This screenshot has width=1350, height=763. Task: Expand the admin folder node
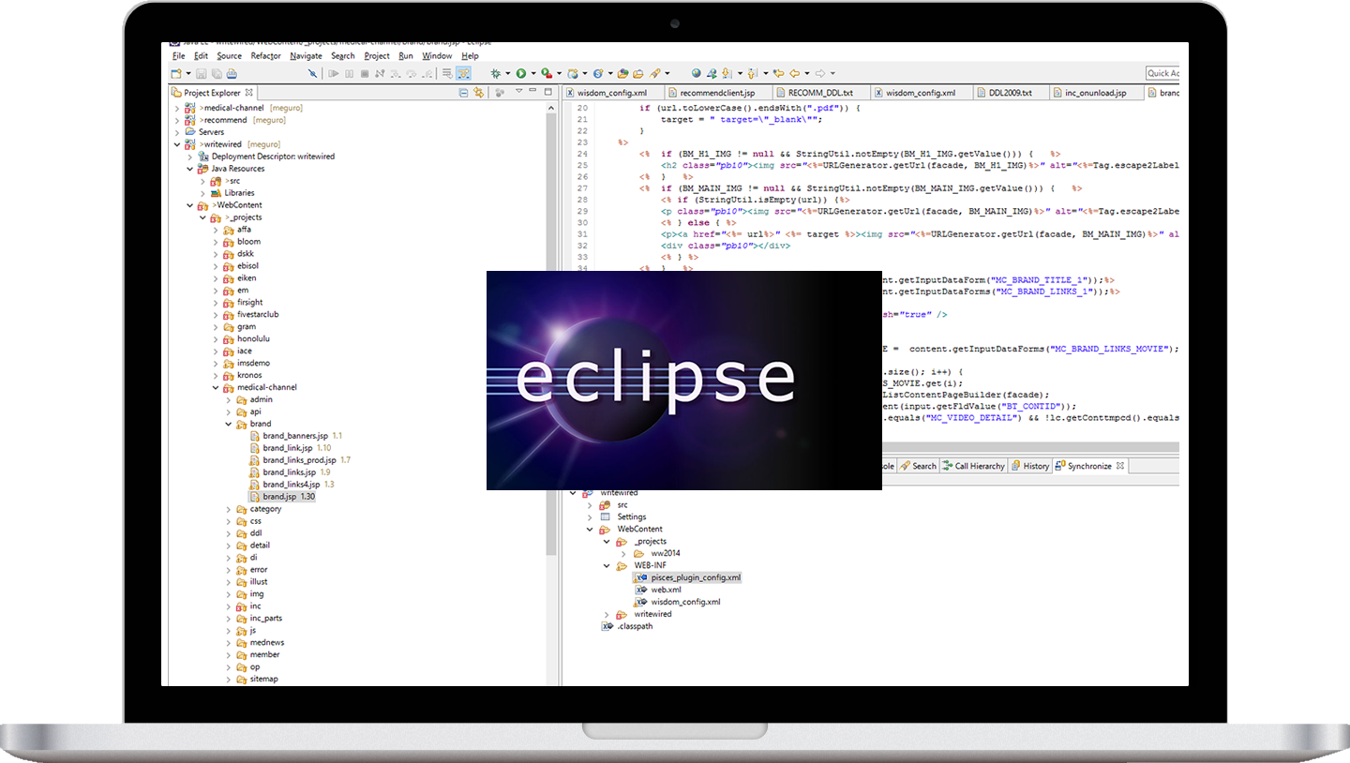pyautogui.click(x=228, y=399)
